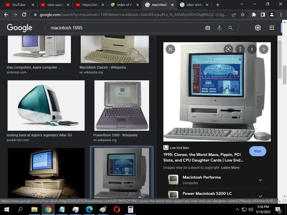Open the mac computers pinterest.com result
This screenshot has height=215, width=287.
(x=34, y=67)
